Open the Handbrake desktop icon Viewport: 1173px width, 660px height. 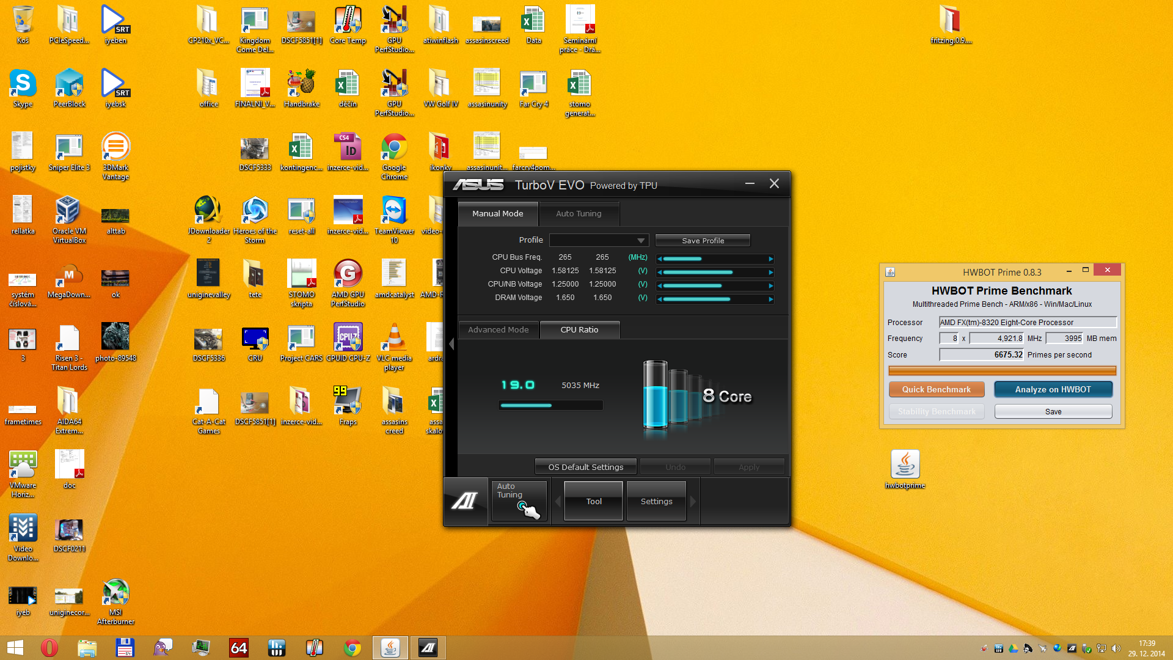[x=301, y=89]
